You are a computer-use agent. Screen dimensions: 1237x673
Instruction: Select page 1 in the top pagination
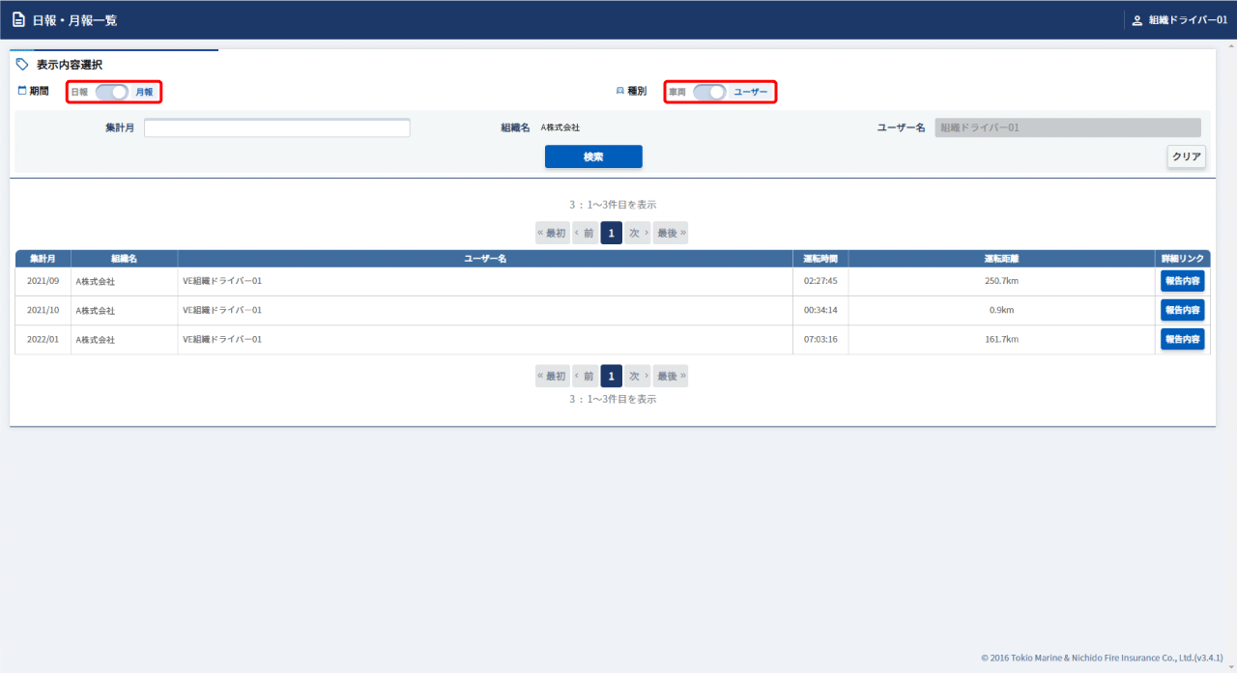pyautogui.click(x=611, y=233)
